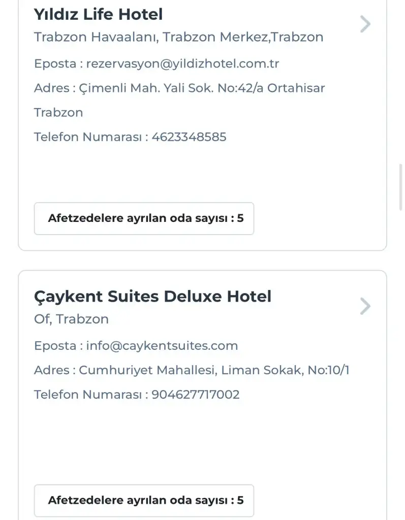Click the "Eposta" label in Çaykent card
This screenshot has width=405, height=520.
[55, 346]
